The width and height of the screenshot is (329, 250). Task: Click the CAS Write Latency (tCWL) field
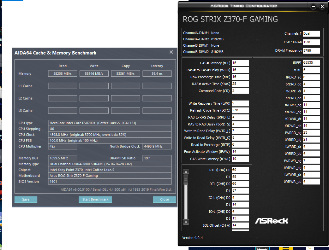pyautogui.click(x=240, y=159)
